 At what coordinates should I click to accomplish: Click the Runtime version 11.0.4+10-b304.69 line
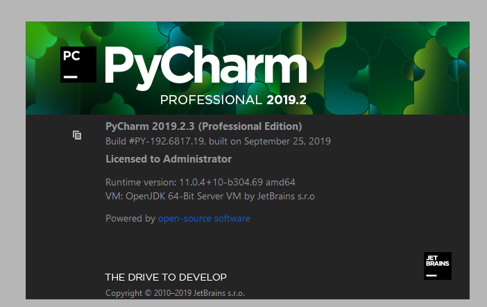200,182
